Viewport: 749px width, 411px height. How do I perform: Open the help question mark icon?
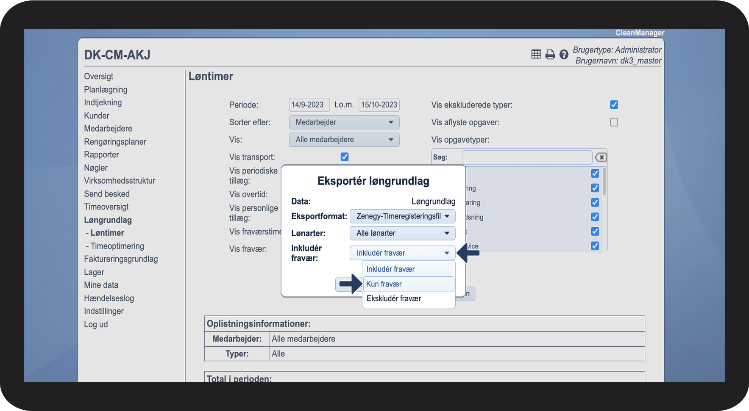pos(564,54)
